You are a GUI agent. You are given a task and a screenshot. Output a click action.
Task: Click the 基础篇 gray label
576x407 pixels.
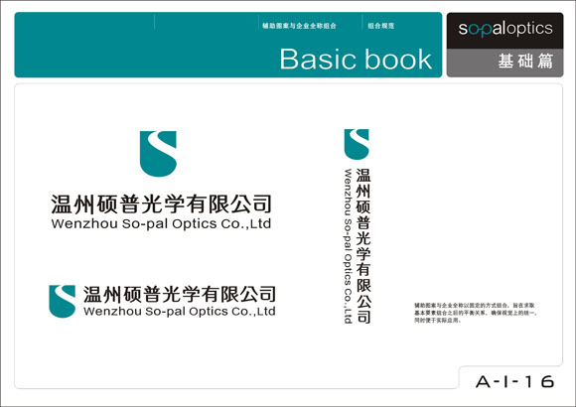click(525, 61)
